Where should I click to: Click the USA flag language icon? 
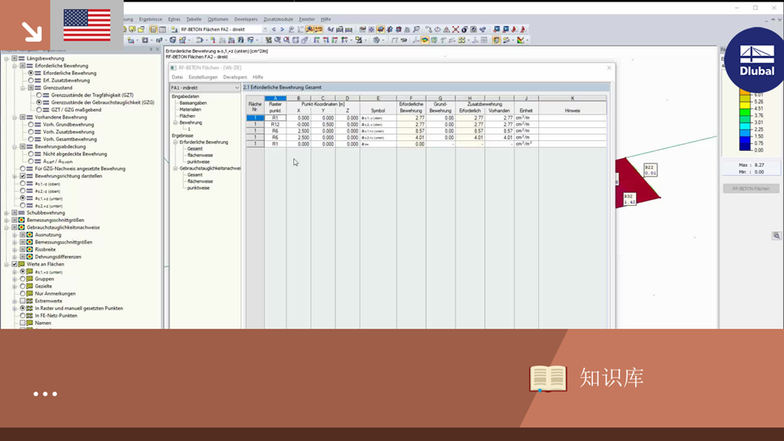point(87,25)
